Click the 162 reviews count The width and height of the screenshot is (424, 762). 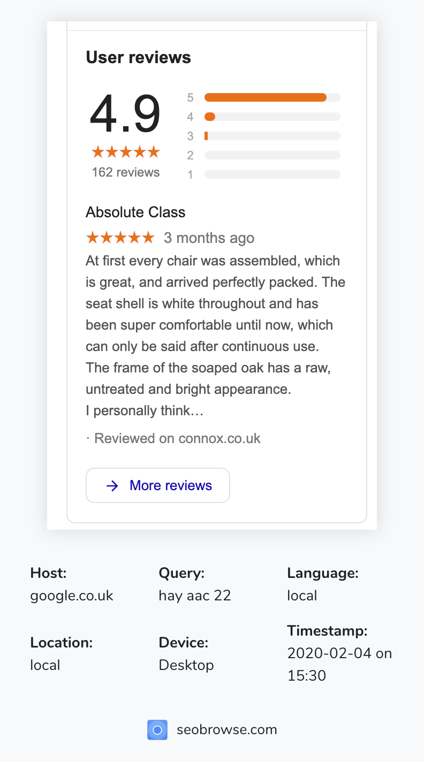(x=125, y=172)
